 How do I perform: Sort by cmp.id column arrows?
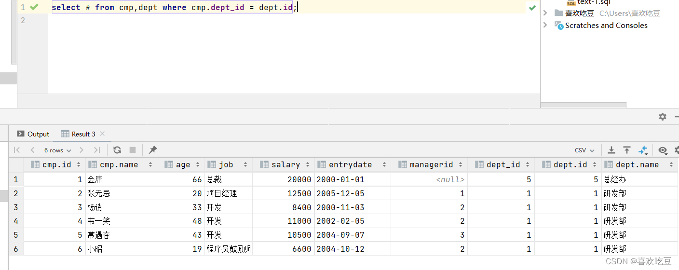click(79, 165)
